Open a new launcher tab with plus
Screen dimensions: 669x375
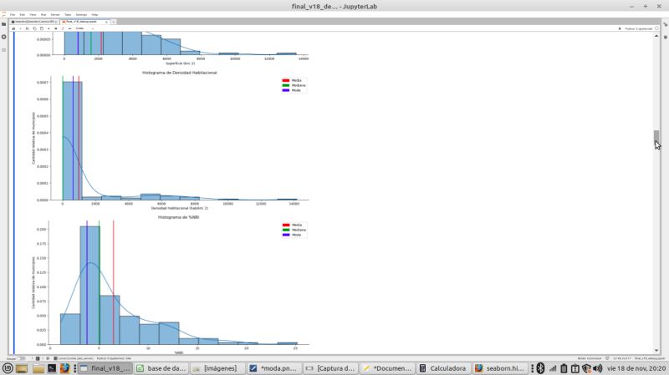(x=114, y=22)
